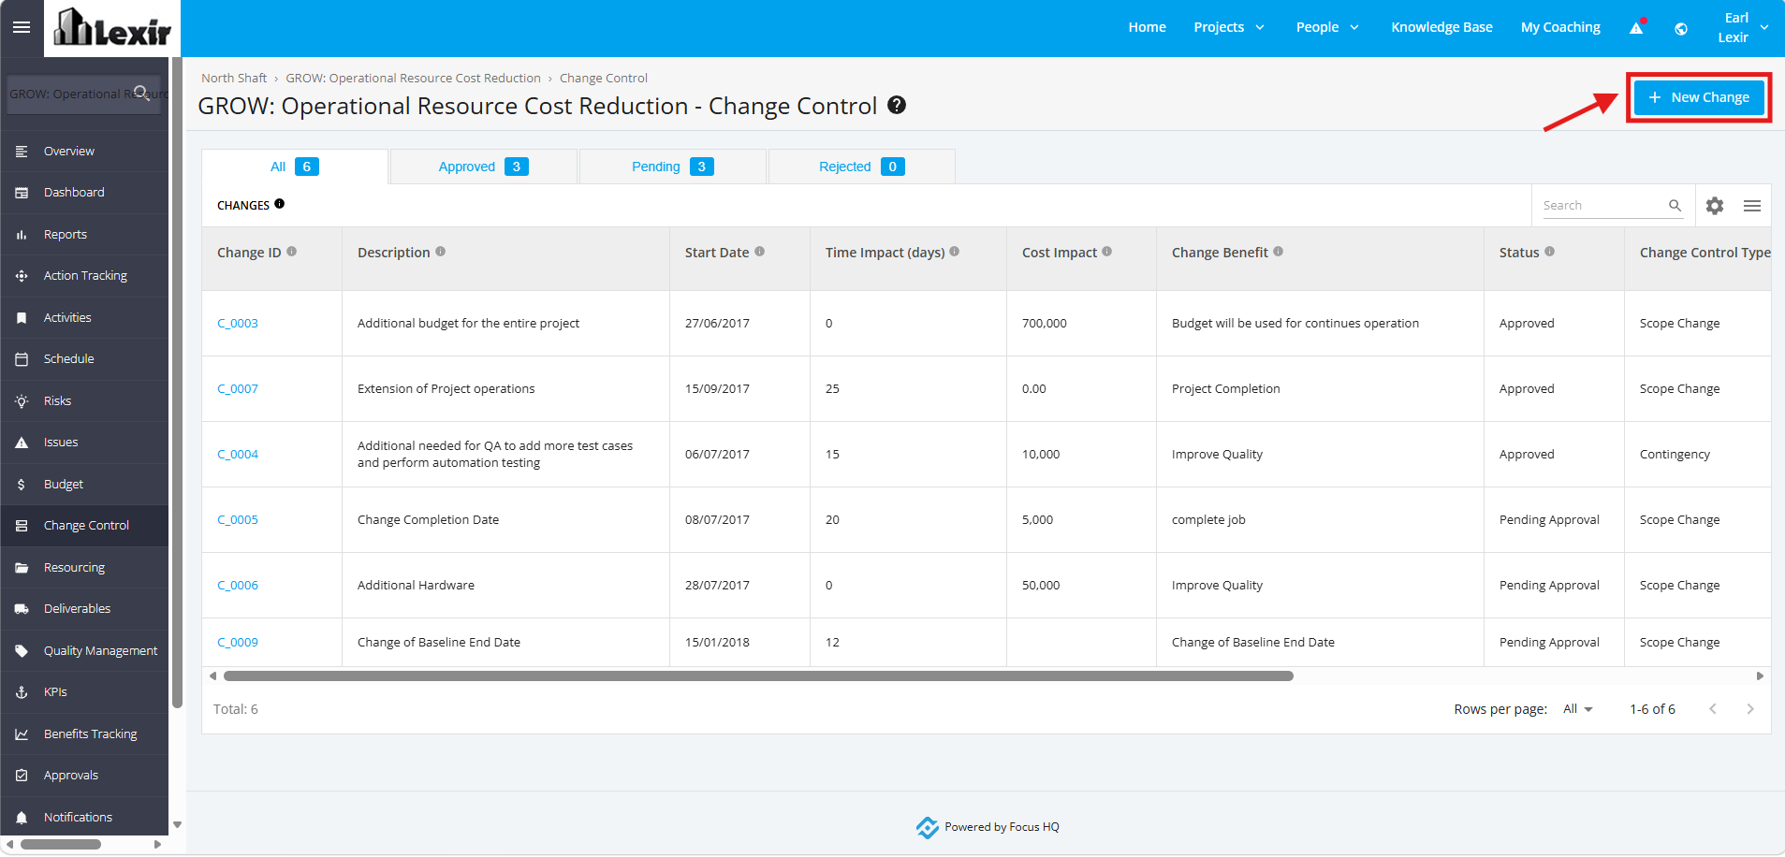This screenshot has height=857, width=1785.
Task: Open change record C_0005 link
Action: click(x=238, y=520)
